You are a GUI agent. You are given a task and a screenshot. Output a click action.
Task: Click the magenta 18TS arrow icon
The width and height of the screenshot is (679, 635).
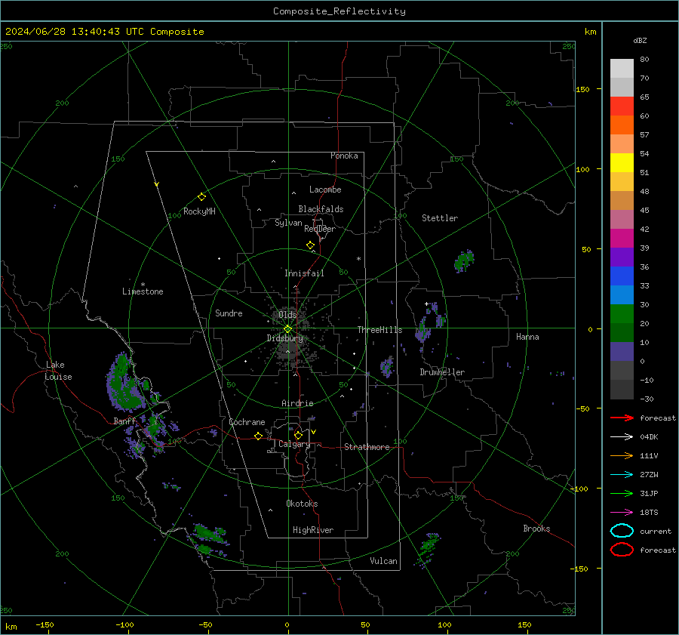[x=622, y=513]
